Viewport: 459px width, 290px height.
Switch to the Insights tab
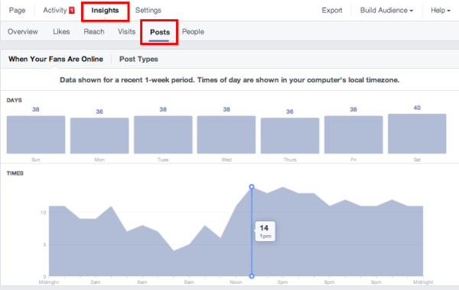(x=105, y=11)
